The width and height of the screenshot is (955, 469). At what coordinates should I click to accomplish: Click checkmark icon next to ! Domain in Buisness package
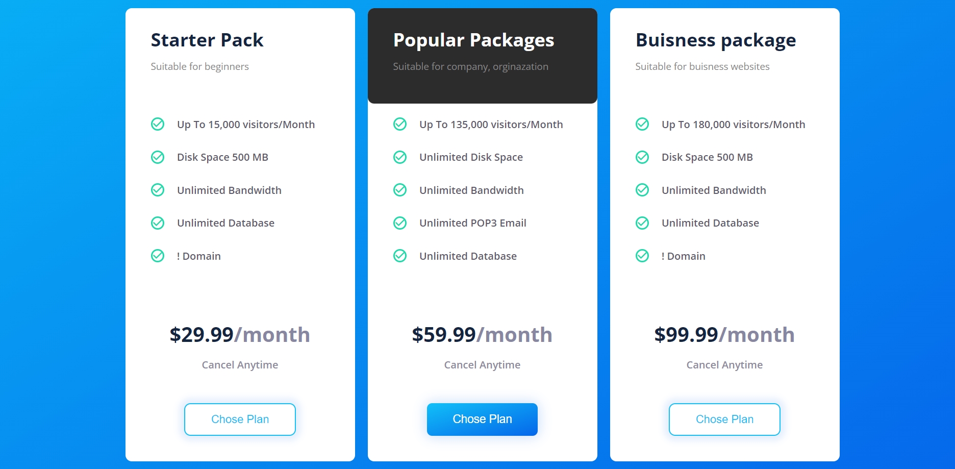click(x=642, y=256)
